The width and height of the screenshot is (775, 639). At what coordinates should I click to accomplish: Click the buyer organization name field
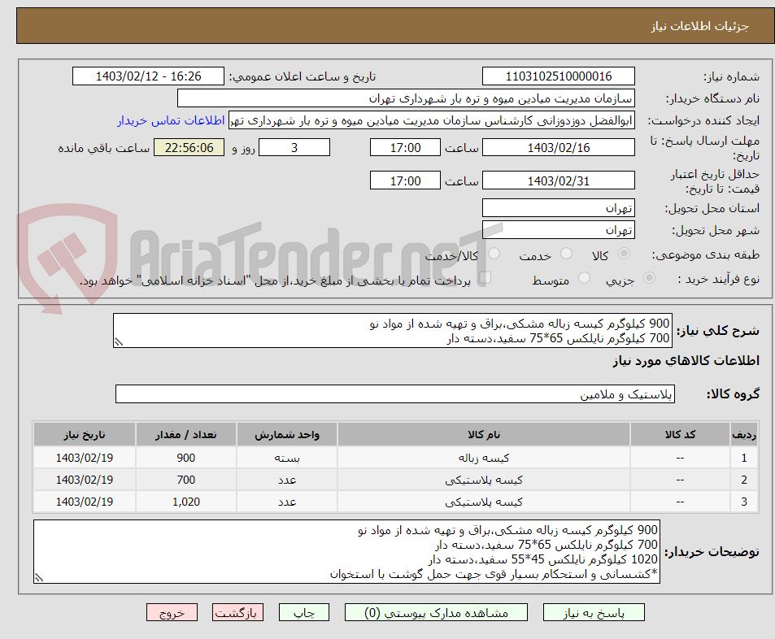(x=406, y=98)
